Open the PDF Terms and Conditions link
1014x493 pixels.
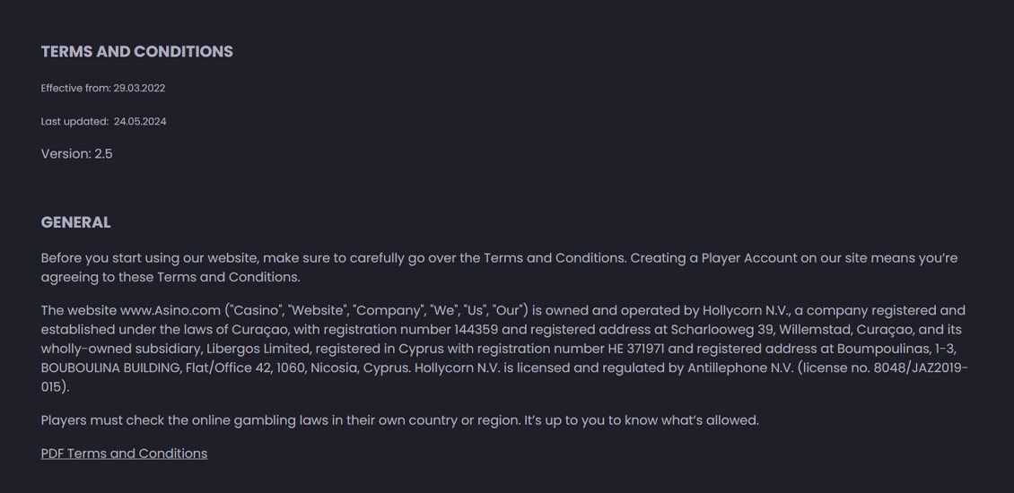click(x=124, y=454)
